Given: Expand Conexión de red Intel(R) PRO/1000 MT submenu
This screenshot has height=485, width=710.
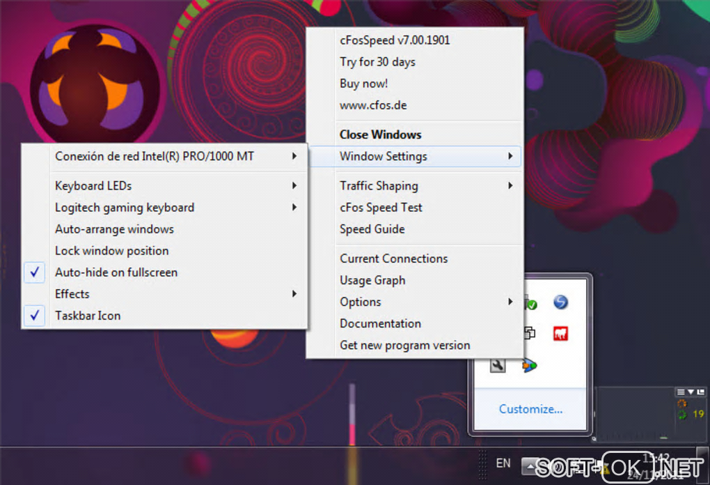Looking at the screenshot, I should 165,156.
